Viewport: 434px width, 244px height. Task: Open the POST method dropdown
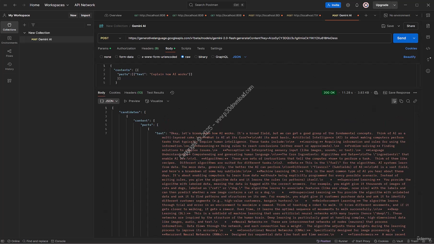tap(111, 38)
